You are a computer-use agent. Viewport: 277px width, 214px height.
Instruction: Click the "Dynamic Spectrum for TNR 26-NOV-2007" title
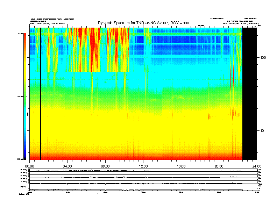[143, 23]
